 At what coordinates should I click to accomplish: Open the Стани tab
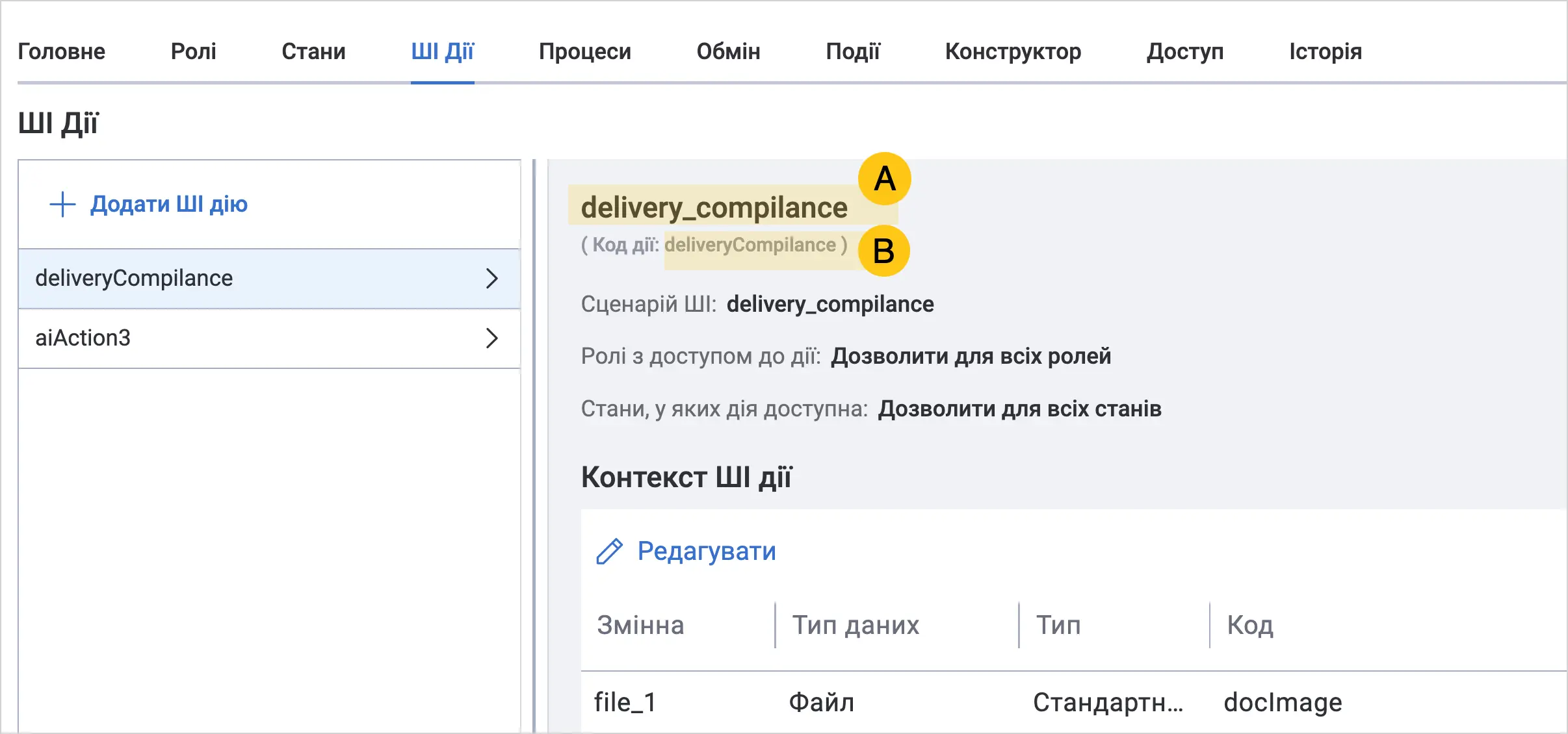point(313,51)
